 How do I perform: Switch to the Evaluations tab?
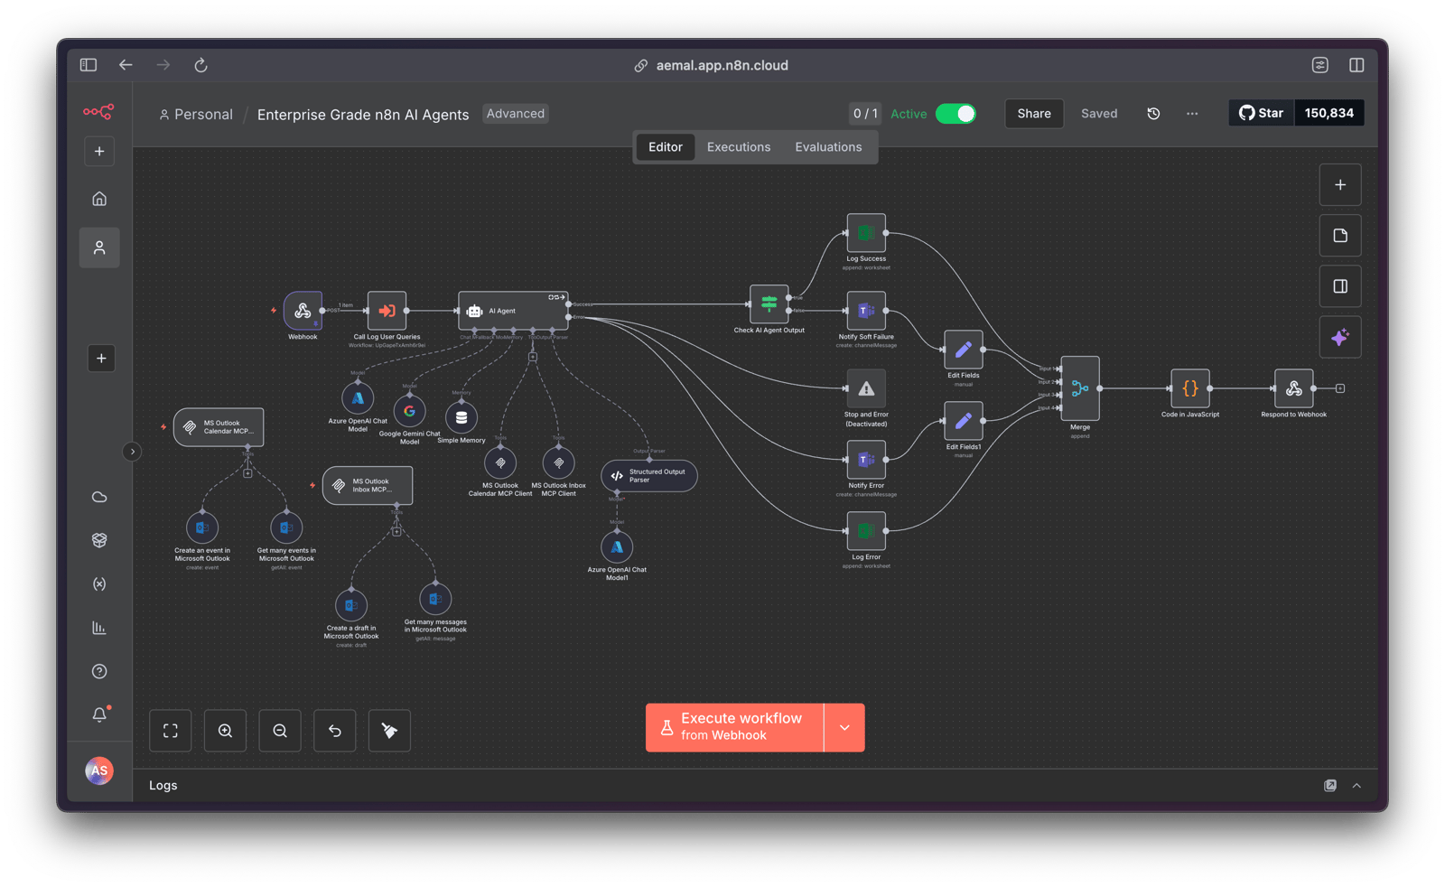pyautogui.click(x=828, y=147)
